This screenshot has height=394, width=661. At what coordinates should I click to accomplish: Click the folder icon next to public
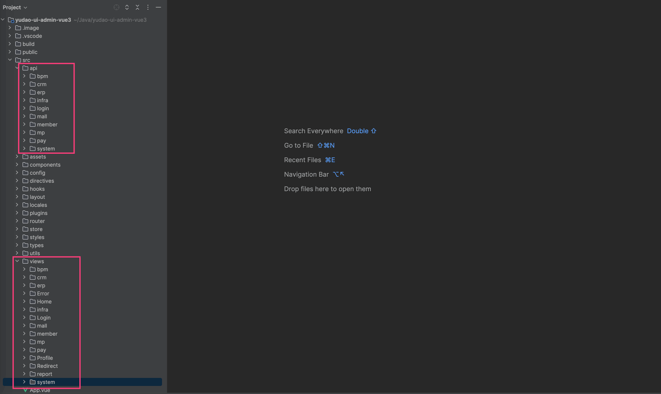pyautogui.click(x=18, y=52)
